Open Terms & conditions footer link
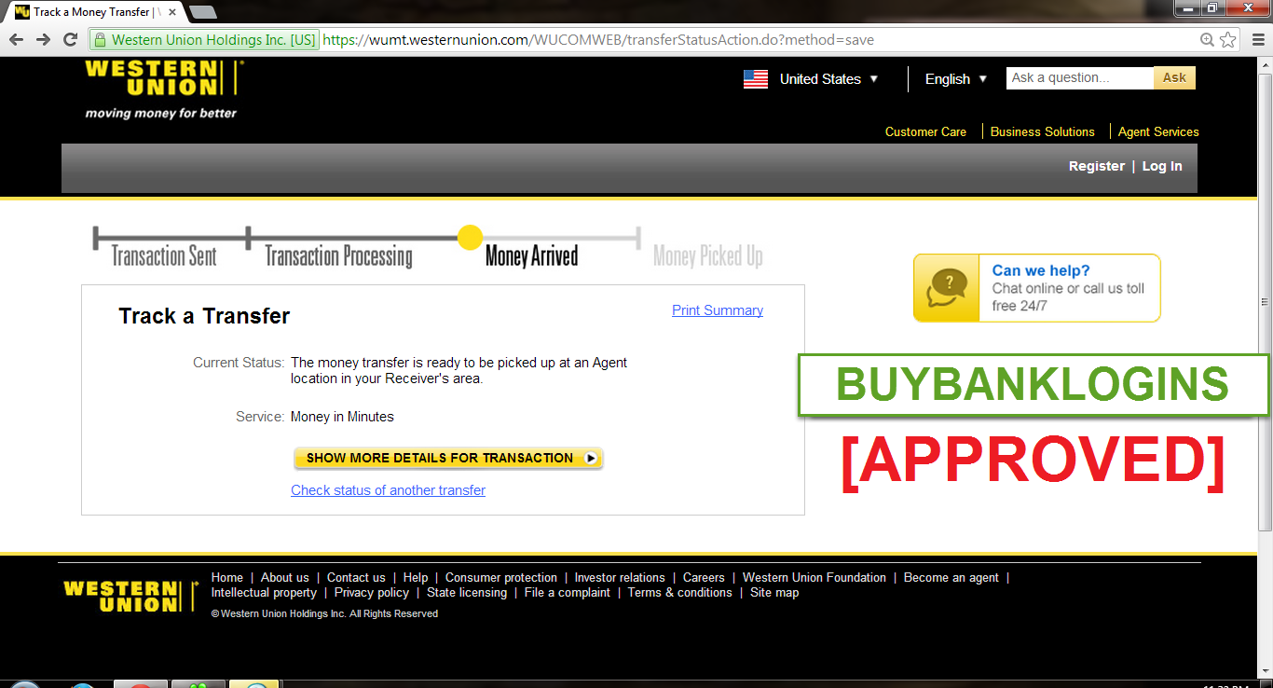Image resolution: width=1273 pixels, height=688 pixels. [680, 592]
